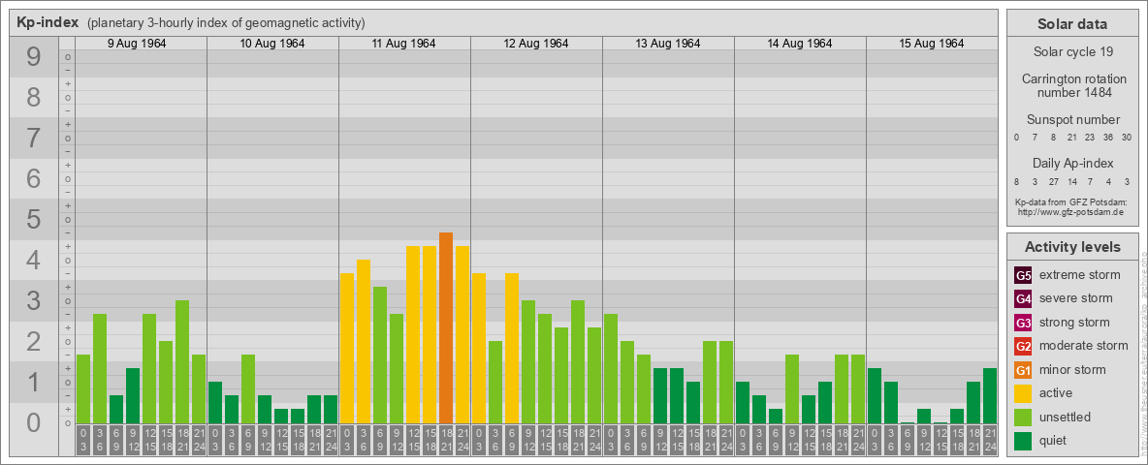Click the 18-21 time label under 11 Aug
Image resolution: width=1148 pixels, height=465 pixels.
point(446,440)
